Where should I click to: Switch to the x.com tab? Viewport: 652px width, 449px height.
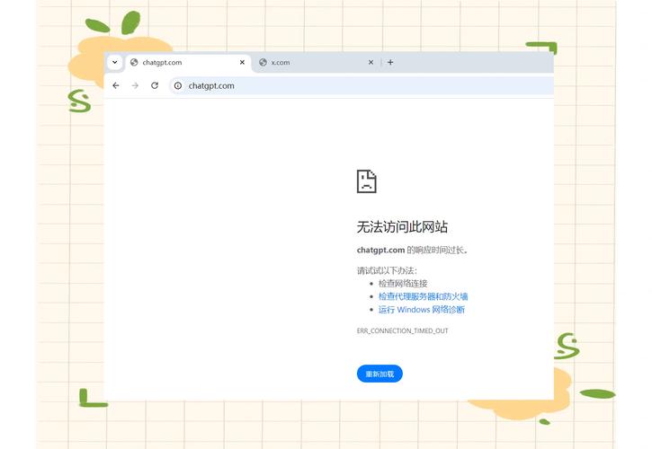coord(316,62)
